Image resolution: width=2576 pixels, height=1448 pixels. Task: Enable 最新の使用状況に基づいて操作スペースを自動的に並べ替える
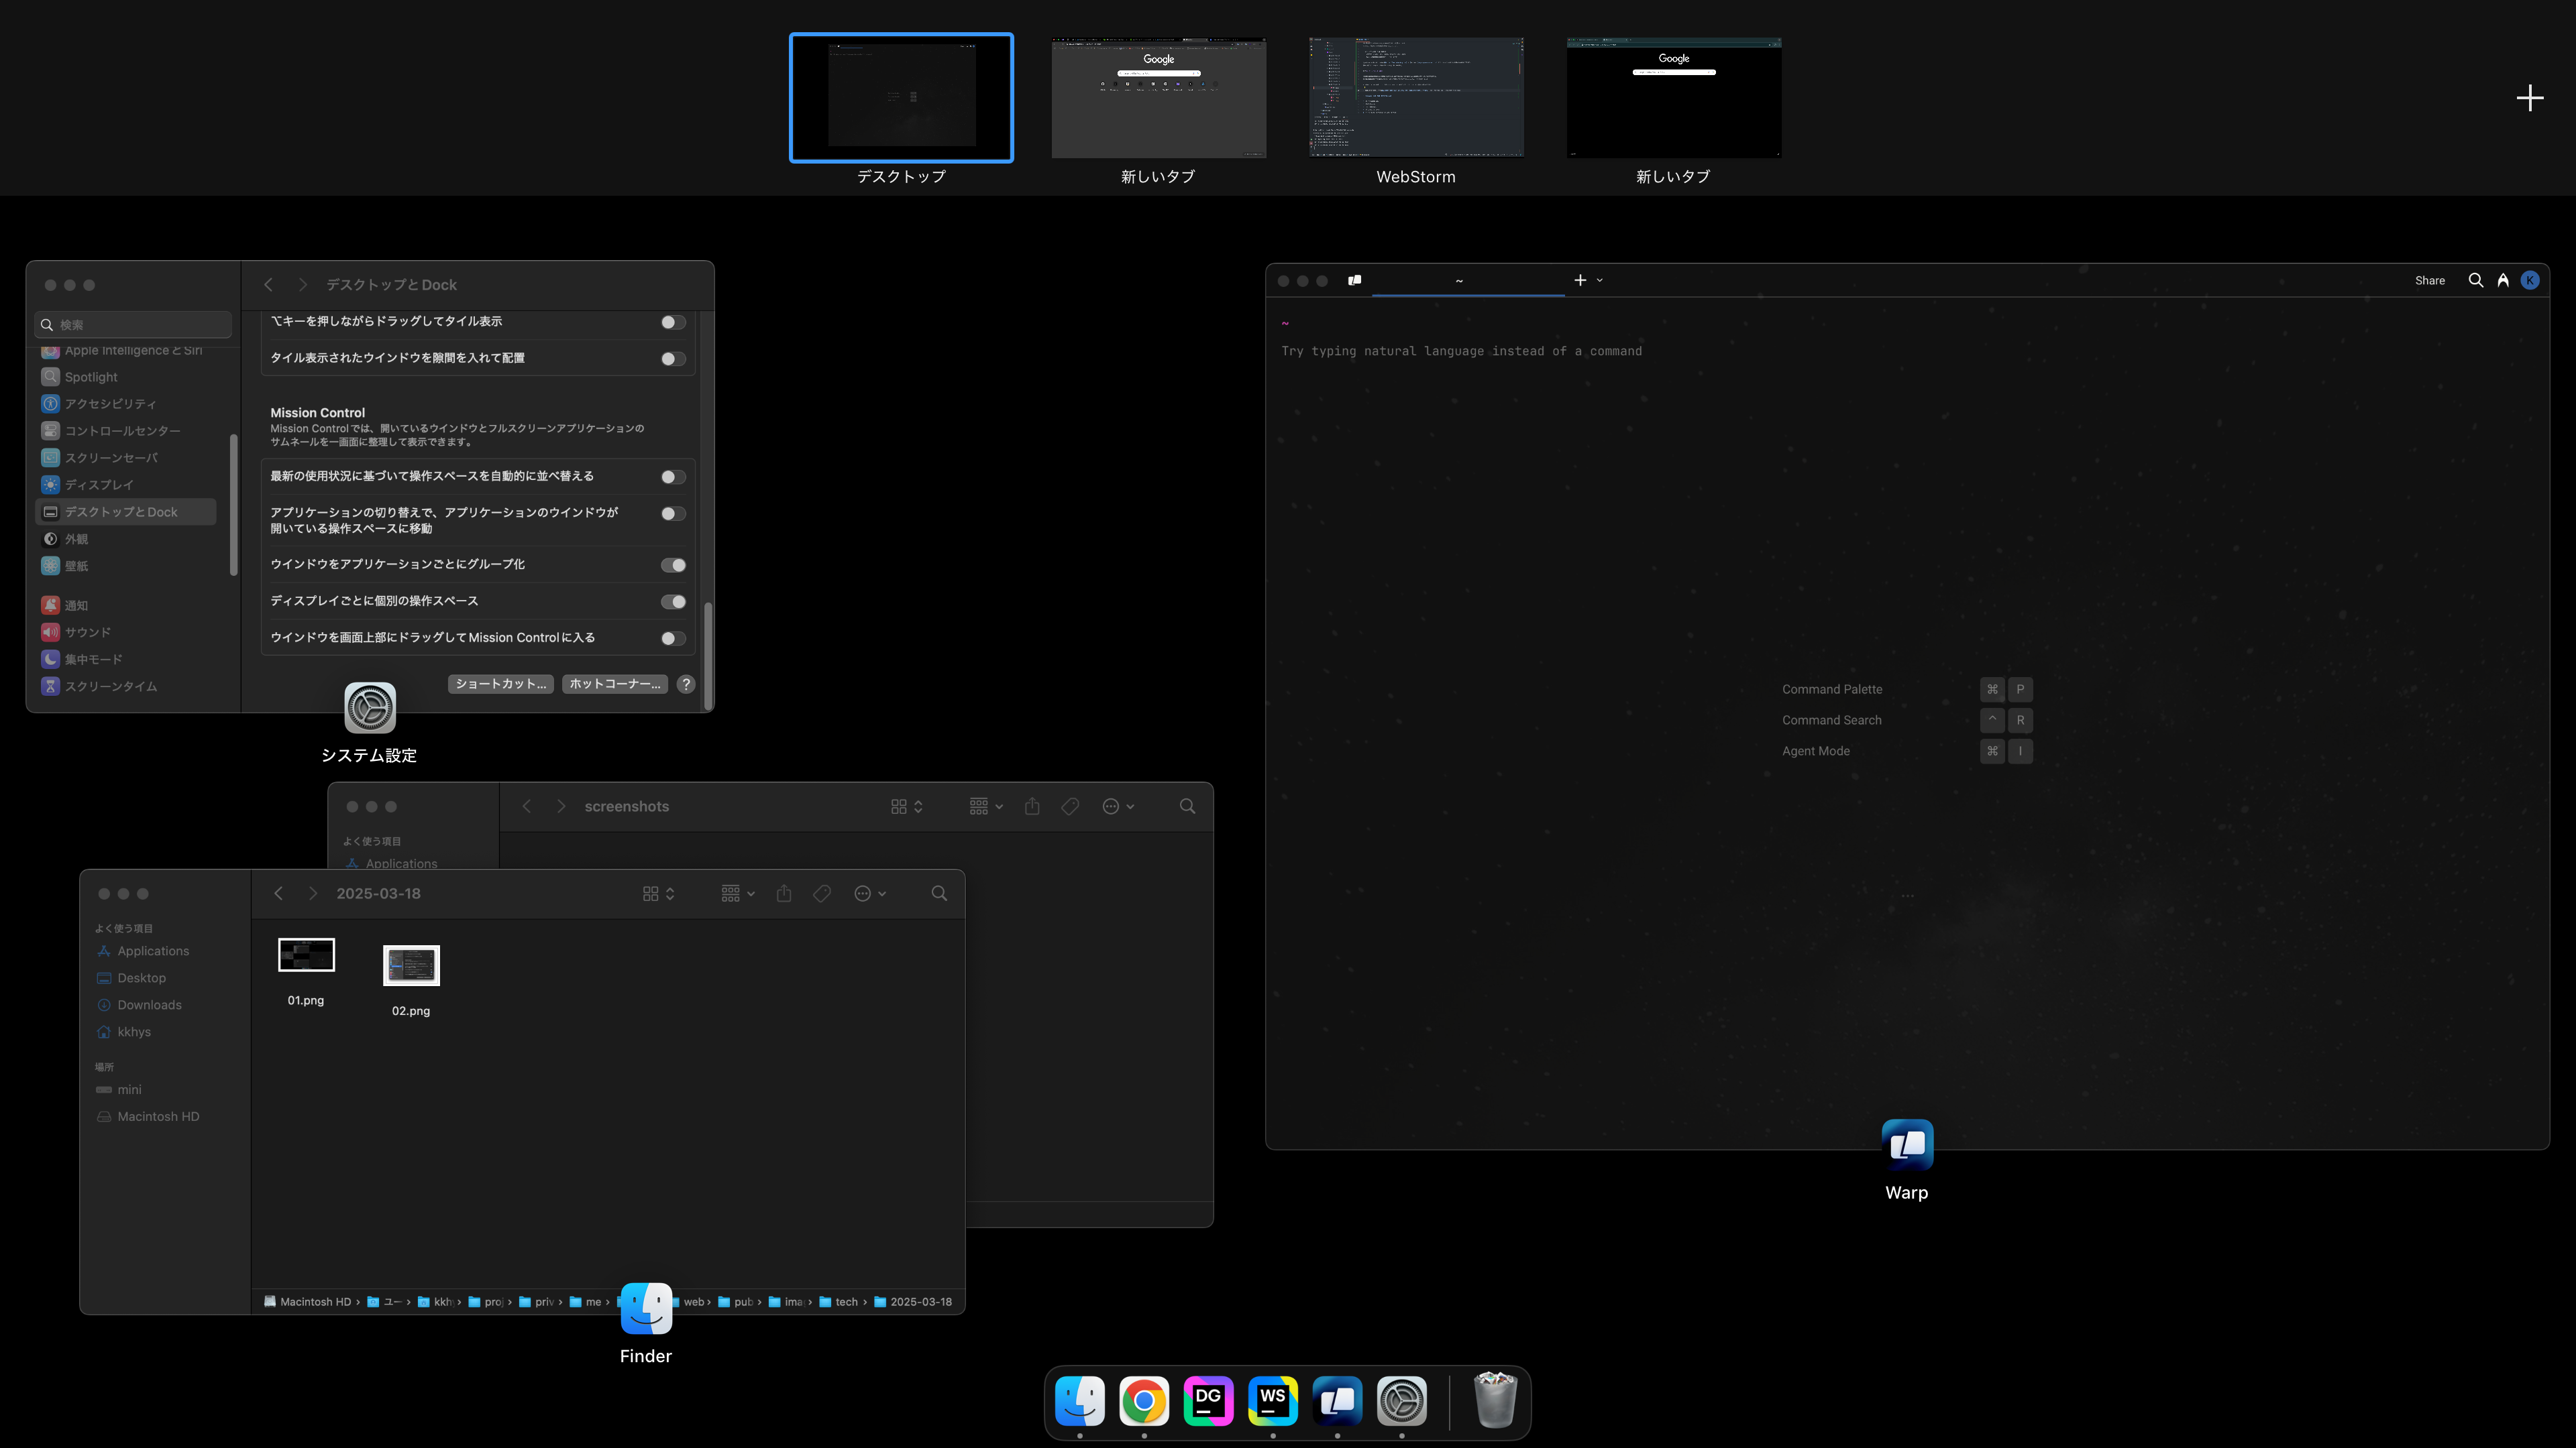(x=673, y=478)
